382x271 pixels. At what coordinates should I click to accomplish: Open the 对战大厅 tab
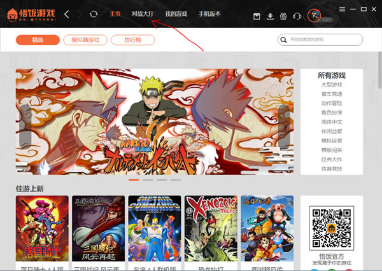[x=143, y=13]
